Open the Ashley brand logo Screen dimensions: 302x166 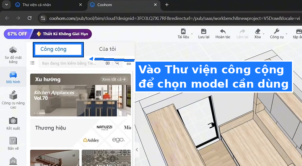(x=91, y=140)
